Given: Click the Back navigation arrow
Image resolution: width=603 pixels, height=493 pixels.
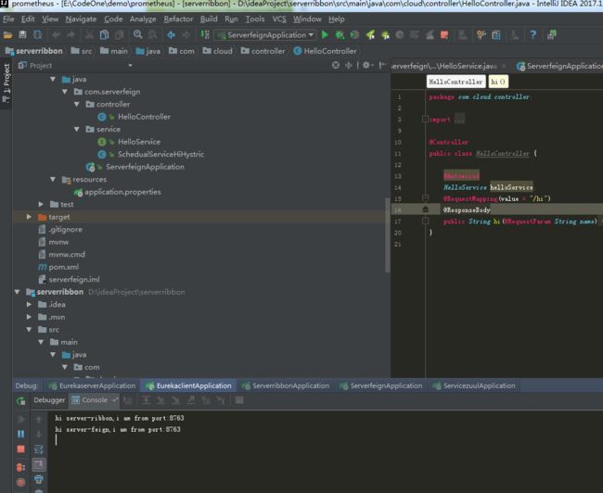Looking at the screenshot, I should 171,35.
